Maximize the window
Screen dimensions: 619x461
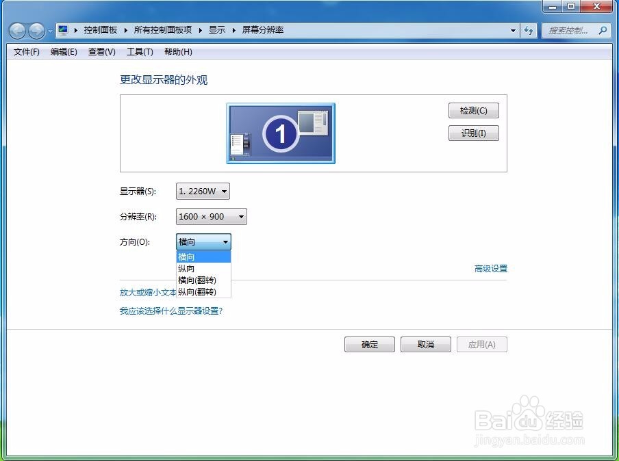point(571,6)
